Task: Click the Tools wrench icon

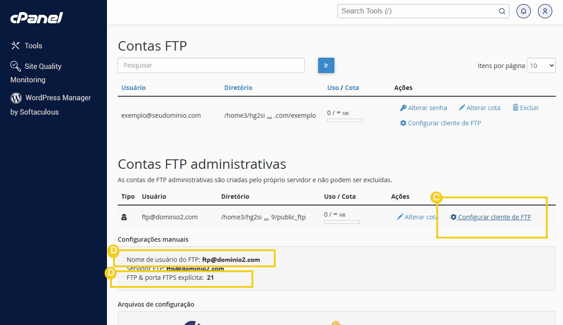Action: point(16,46)
